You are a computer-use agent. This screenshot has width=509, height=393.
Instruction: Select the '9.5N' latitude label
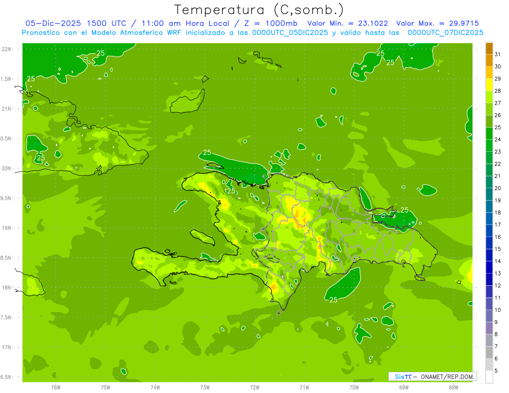[6, 198]
